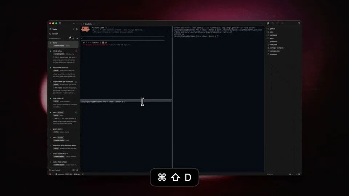Open the orca.yaml file
The image size is (349, 196).
[272, 45]
